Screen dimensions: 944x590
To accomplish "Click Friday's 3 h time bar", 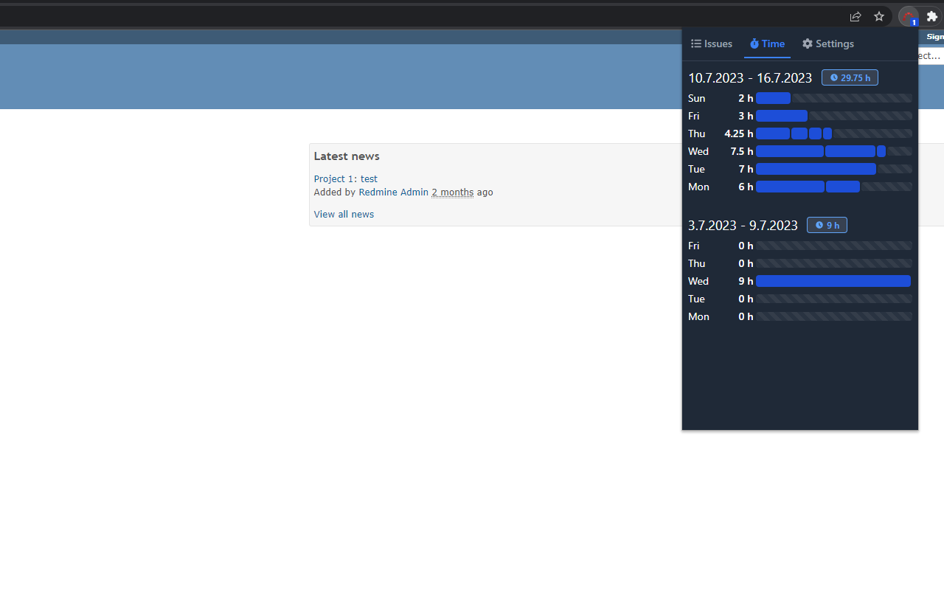I will (x=782, y=116).
